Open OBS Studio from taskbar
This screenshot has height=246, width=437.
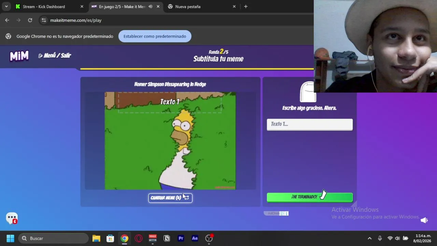point(209,238)
